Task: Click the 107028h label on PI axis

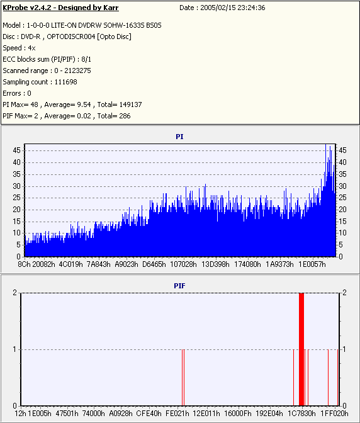Action: [x=183, y=264]
